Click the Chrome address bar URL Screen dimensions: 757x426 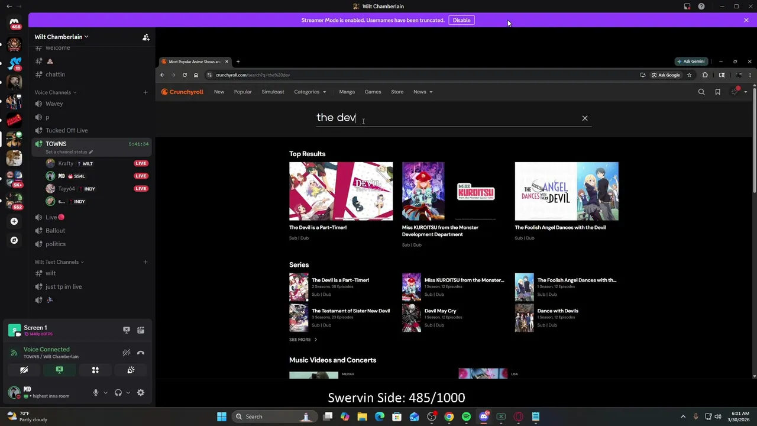point(253,75)
